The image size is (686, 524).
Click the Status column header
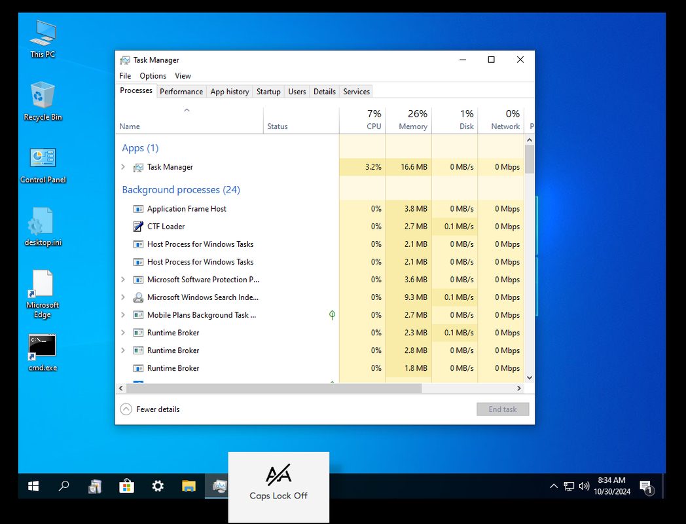click(x=302, y=121)
